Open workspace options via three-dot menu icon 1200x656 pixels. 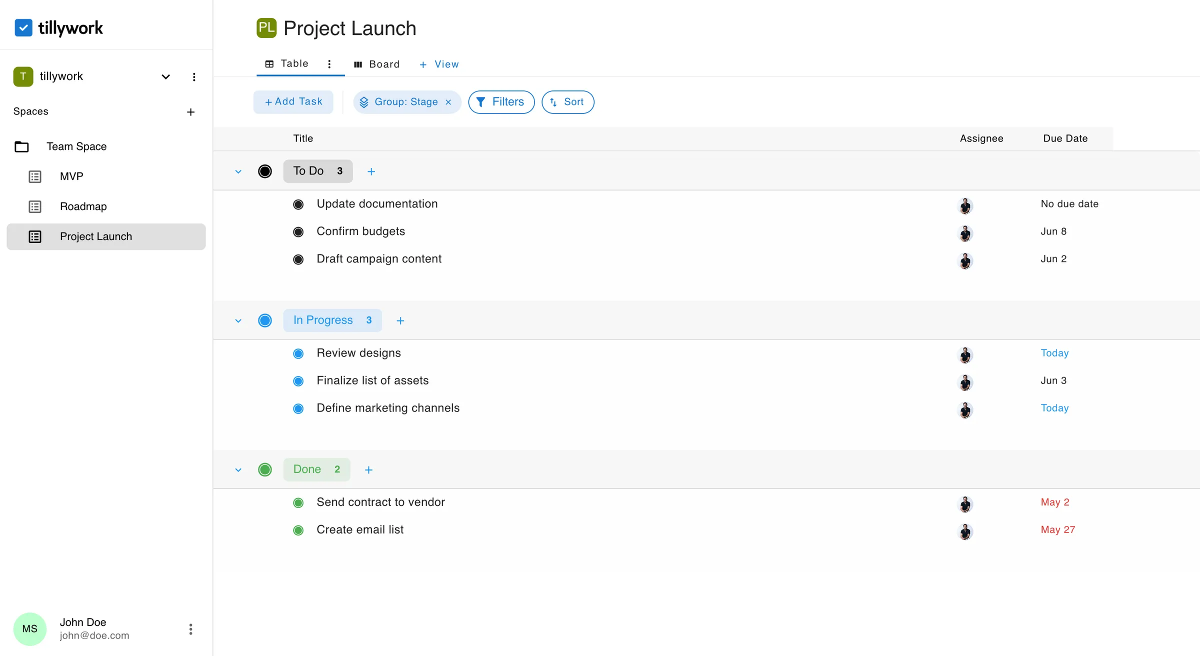(194, 76)
